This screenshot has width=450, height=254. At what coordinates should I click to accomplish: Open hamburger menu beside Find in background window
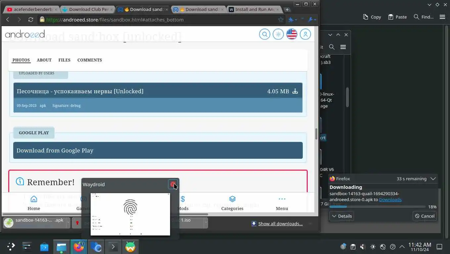click(442, 17)
